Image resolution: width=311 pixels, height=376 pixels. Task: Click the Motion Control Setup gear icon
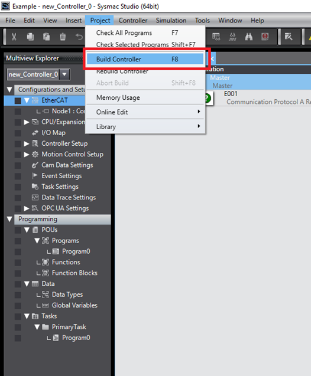coord(35,154)
